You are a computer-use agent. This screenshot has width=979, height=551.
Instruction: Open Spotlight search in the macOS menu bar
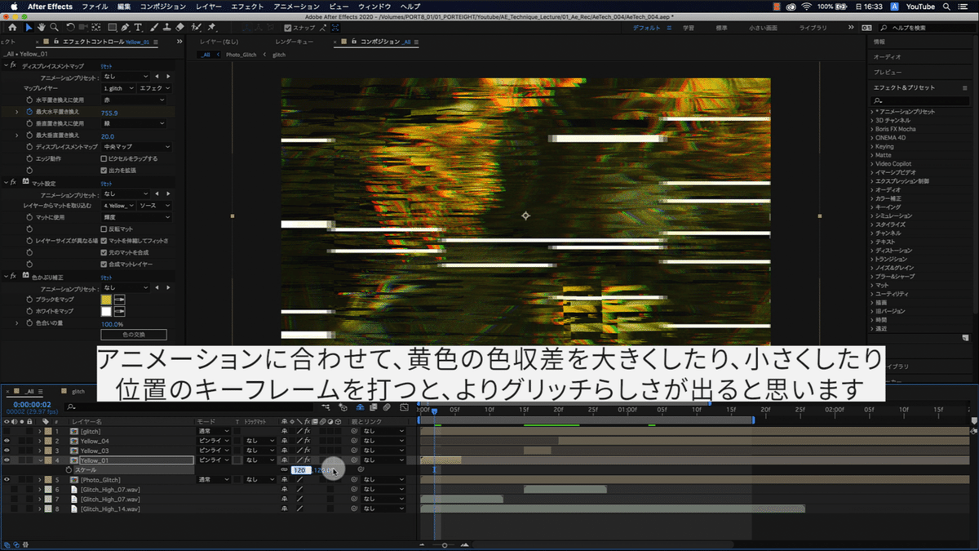[948, 6]
